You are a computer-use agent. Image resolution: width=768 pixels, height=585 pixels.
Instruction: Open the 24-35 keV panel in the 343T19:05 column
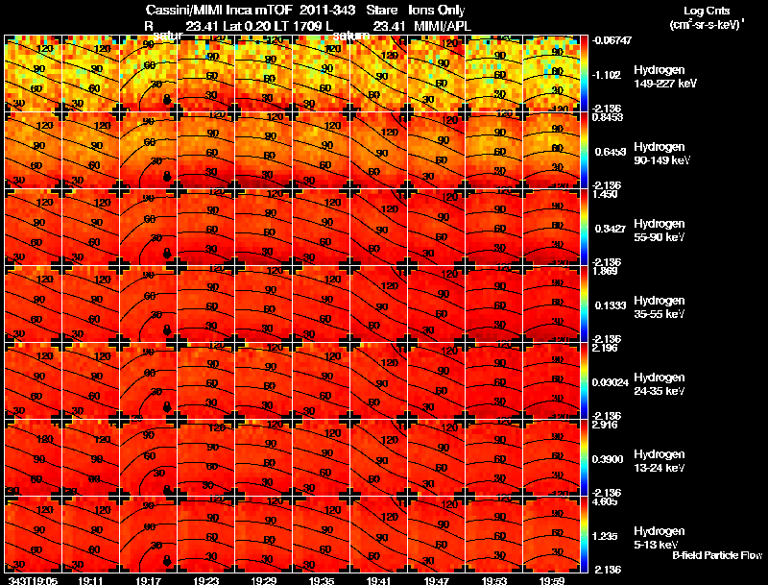(34, 381)
